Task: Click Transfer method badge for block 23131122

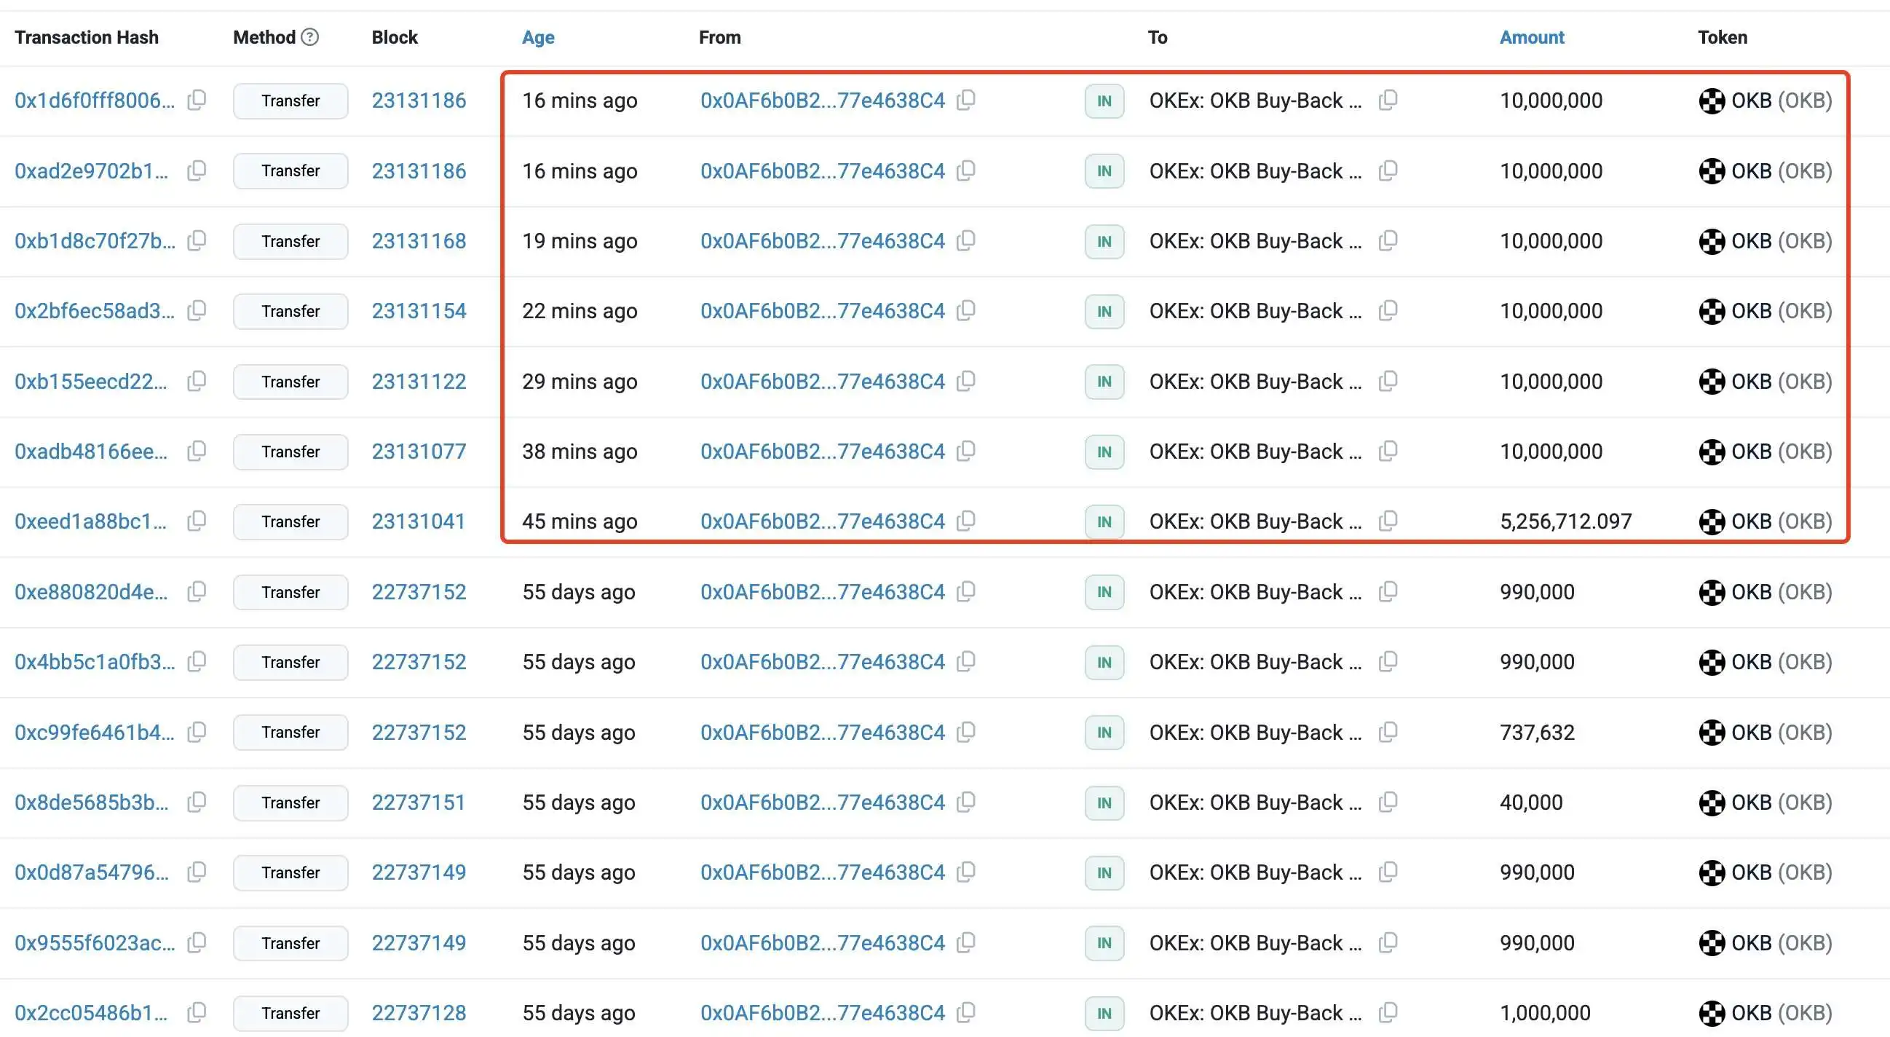Action: (x=290, y=382)
